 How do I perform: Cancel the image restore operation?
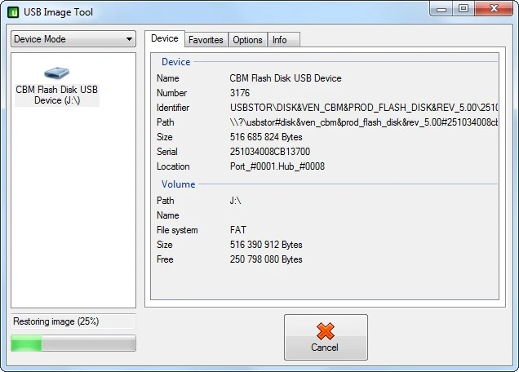click(x=326, y=337)
